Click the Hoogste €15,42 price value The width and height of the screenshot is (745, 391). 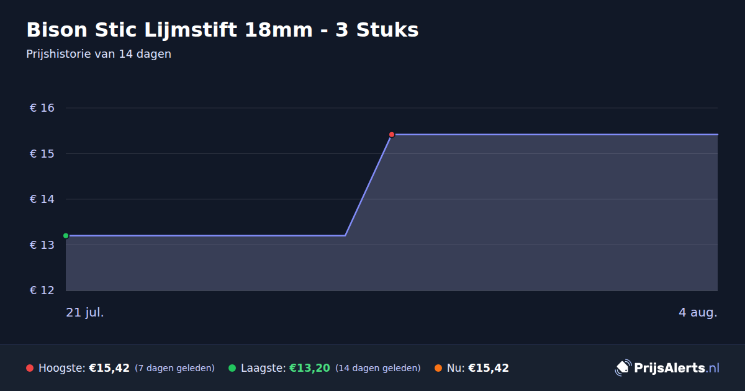109,368
